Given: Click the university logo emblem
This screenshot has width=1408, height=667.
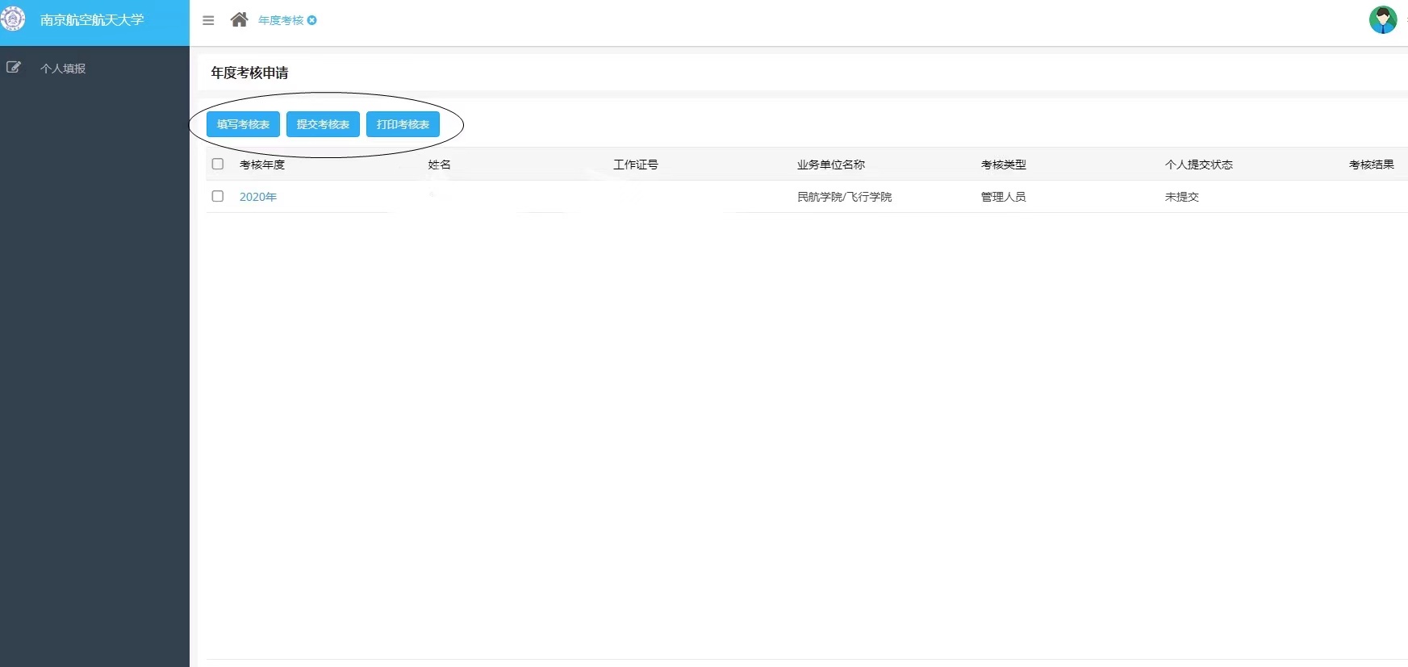Looking at the screenshot, I should click(13, 19).
